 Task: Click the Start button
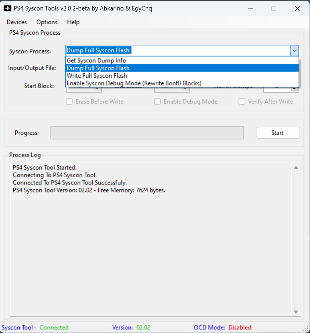[x=278, y=133]
